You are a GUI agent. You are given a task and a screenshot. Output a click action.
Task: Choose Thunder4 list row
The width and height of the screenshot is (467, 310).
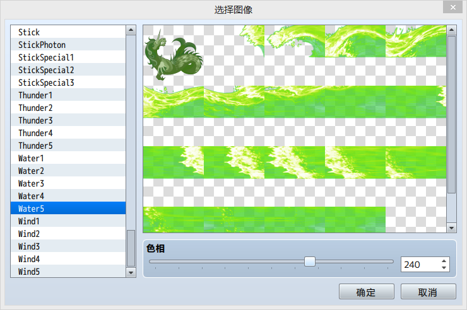68,133
